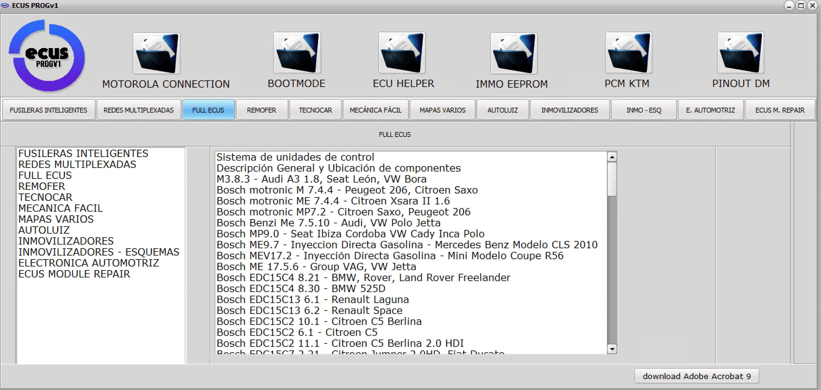Click the title bar application icon

tap(5, 5)
